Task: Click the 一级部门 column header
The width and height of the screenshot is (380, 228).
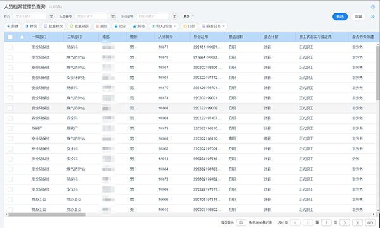Action: (x=39, y=37)
